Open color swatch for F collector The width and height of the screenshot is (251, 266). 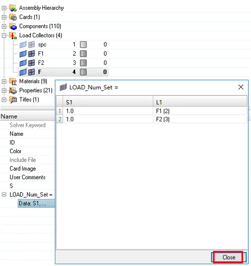(x=83, y=72)
